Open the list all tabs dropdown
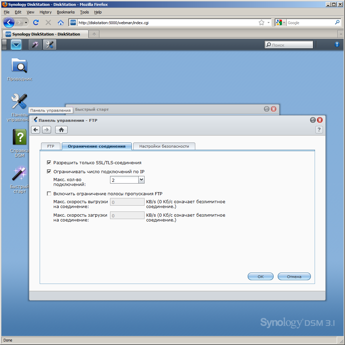This screenshot has width=345, height=345. coord(341,34)
